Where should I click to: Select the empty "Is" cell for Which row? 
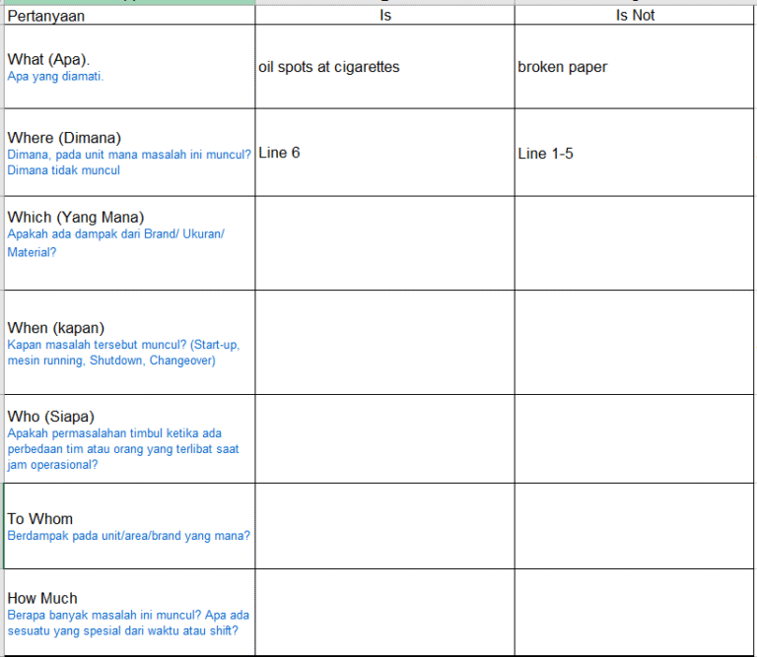(384, 242)
